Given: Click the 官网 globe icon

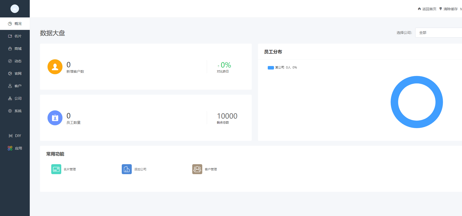Looking at the screenshot, I should click(10, 73).
